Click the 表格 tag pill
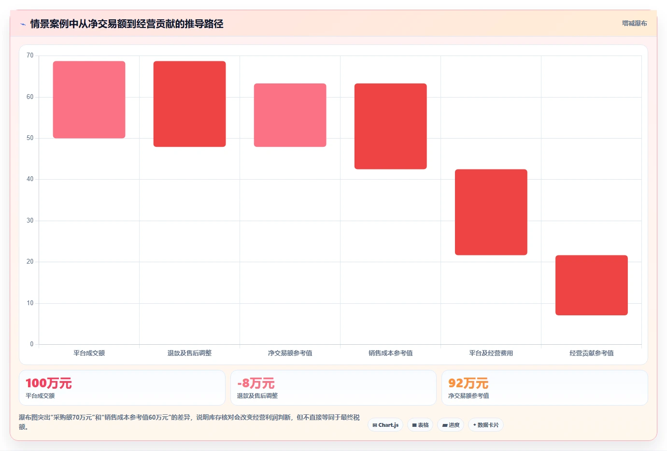This screenshot has width=667, height=451. point(420,425)
